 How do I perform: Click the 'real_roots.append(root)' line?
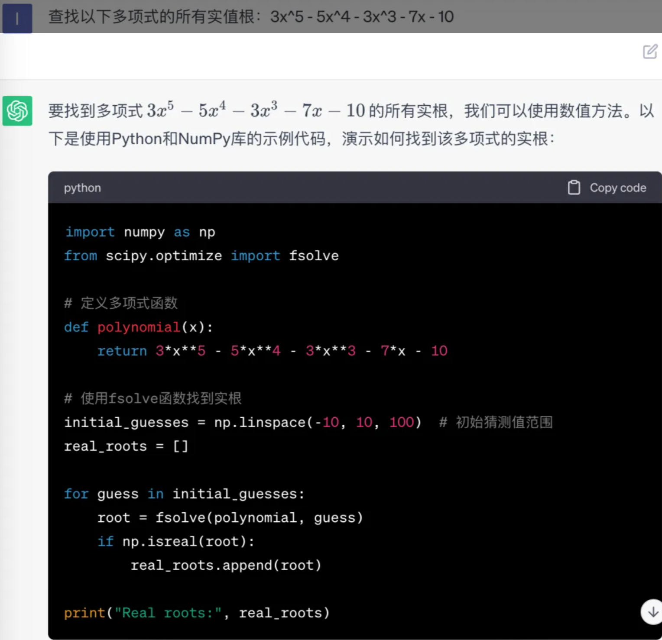pos(226,565)
